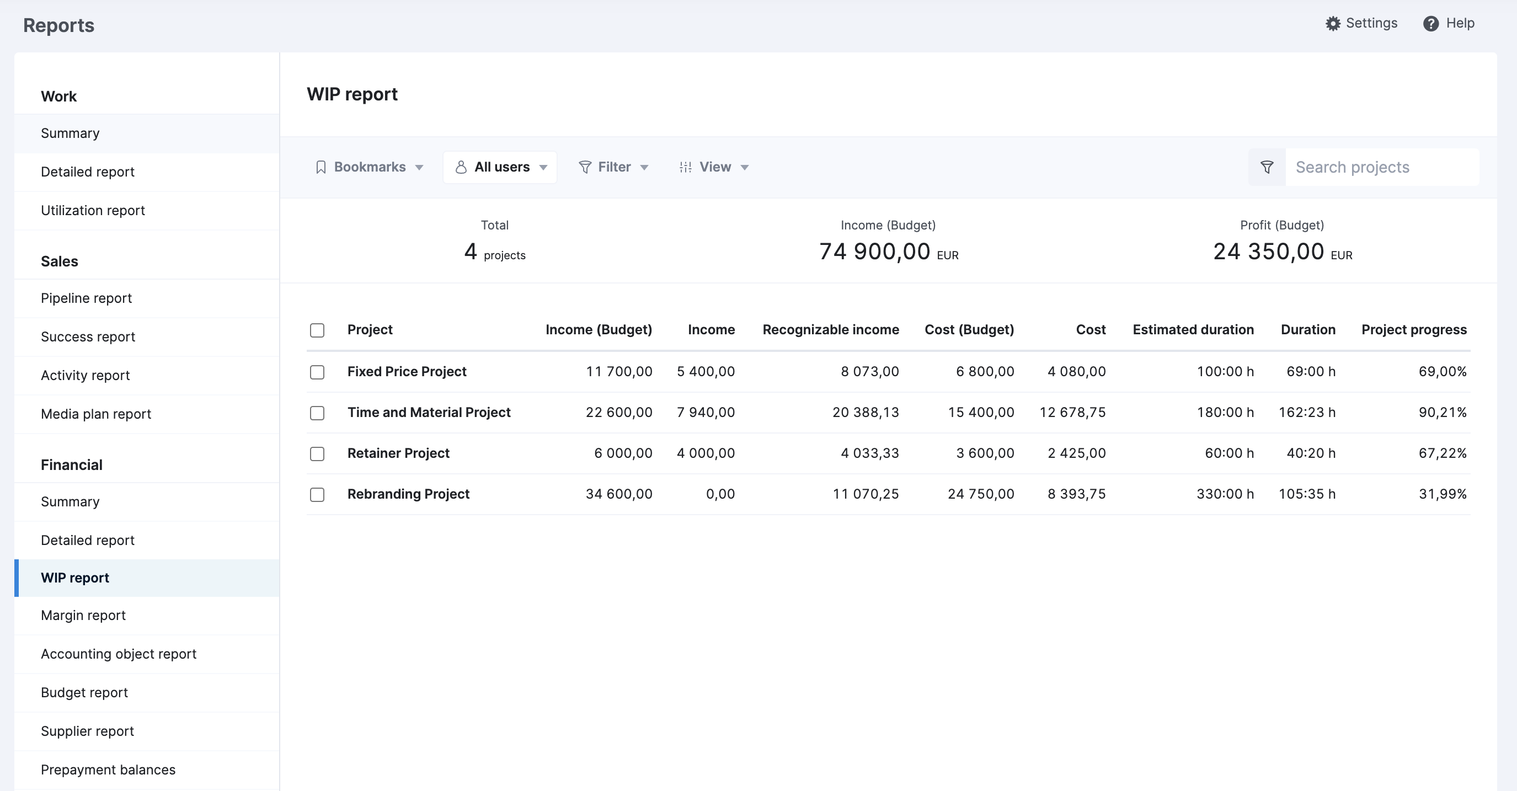This screenshot has width=1517, height=791.
Task: Open Pipeline report
Action: pyautogui.click(x=147, y=298)
